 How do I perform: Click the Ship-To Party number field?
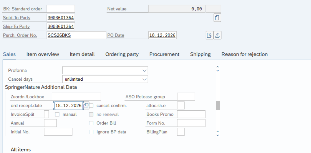click(61, 26)
